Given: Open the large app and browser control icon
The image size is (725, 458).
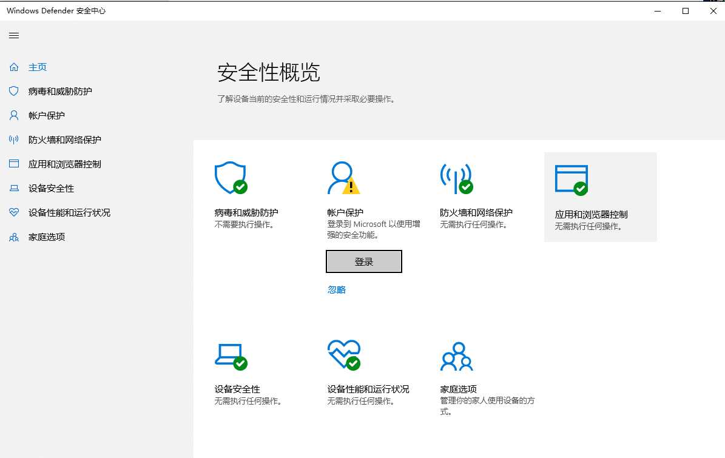Looking at the screenshot, I should [572, 180].
